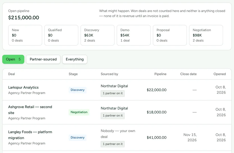Click Northstar Digital in Larkspur Analytics row
This screenshot has width=234, height=153.
(114, 86)
